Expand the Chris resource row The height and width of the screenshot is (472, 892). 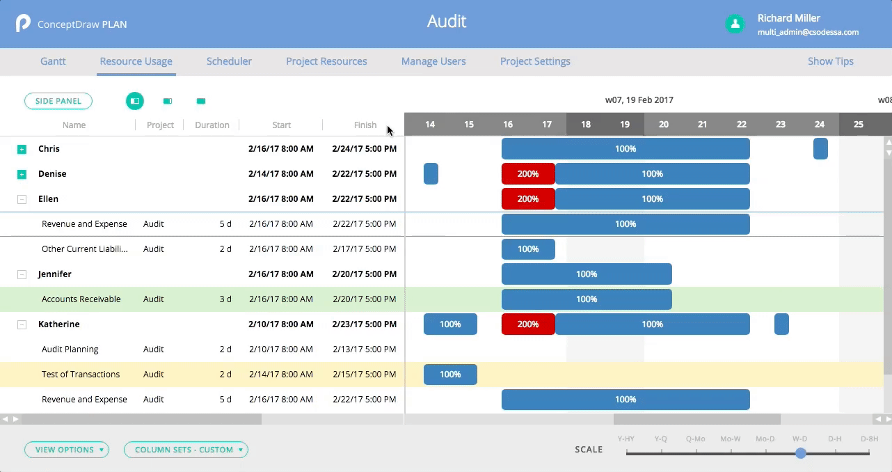pos(22,149)
